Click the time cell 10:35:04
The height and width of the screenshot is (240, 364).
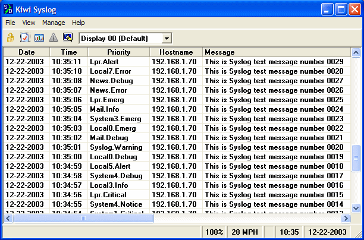[69, 119]
